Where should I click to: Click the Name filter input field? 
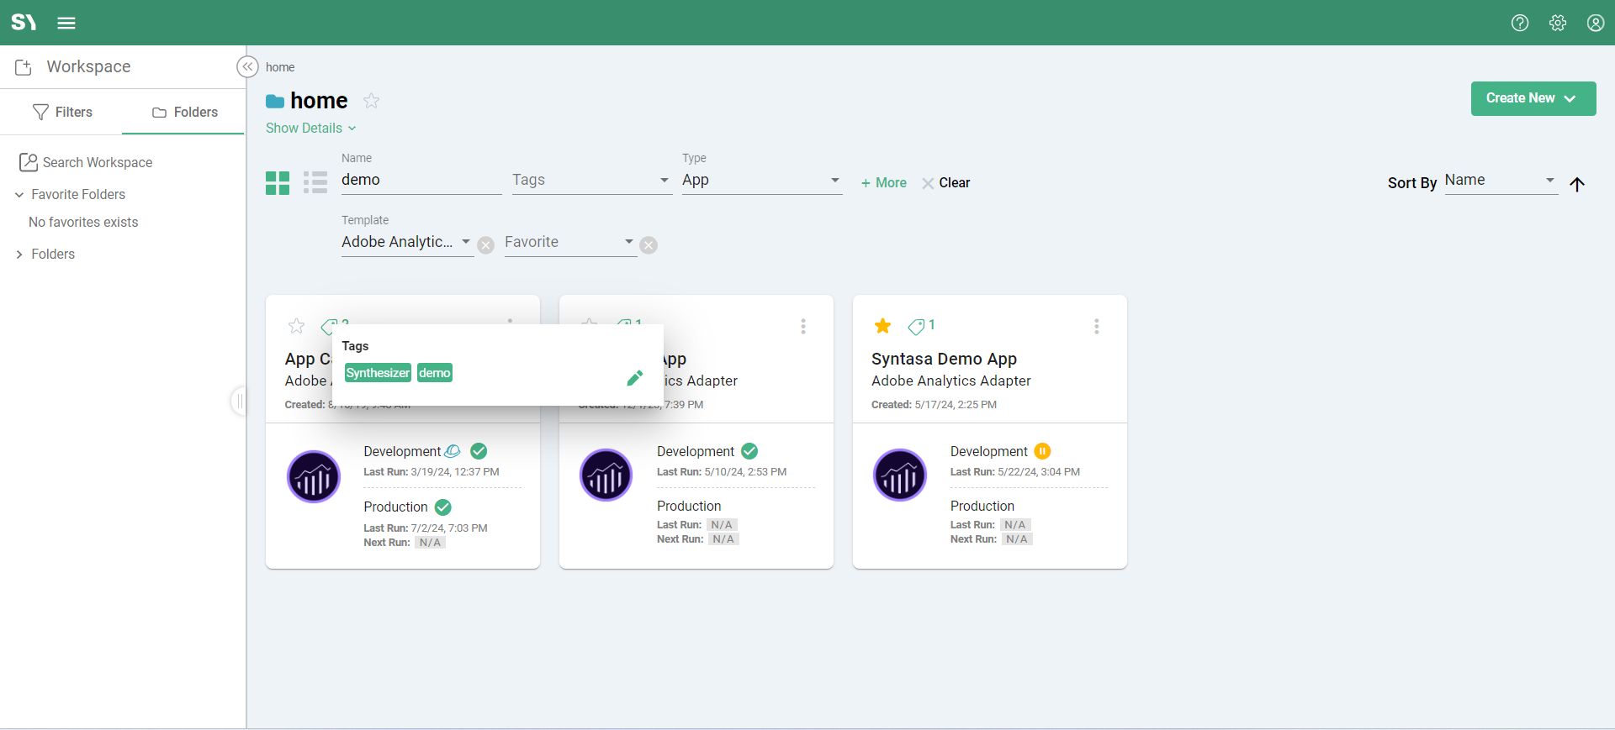(421, 181)
